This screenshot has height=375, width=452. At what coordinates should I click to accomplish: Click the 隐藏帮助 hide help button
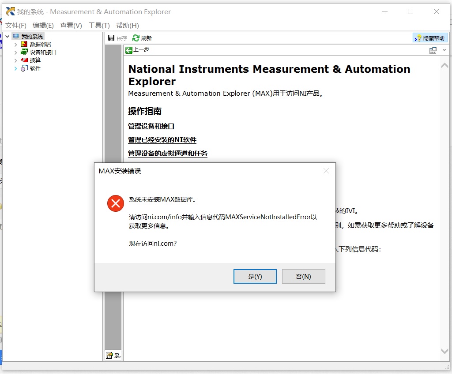tap(430, 38)
